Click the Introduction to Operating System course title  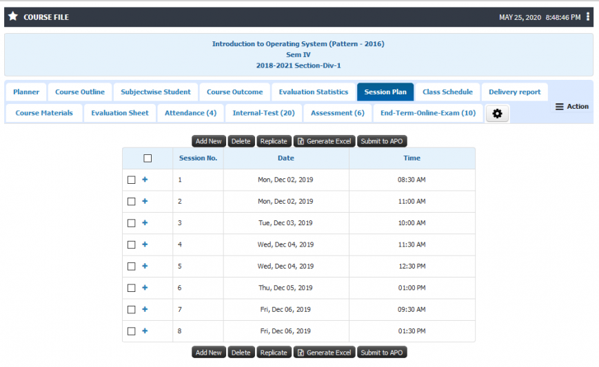tap(298, 44)
